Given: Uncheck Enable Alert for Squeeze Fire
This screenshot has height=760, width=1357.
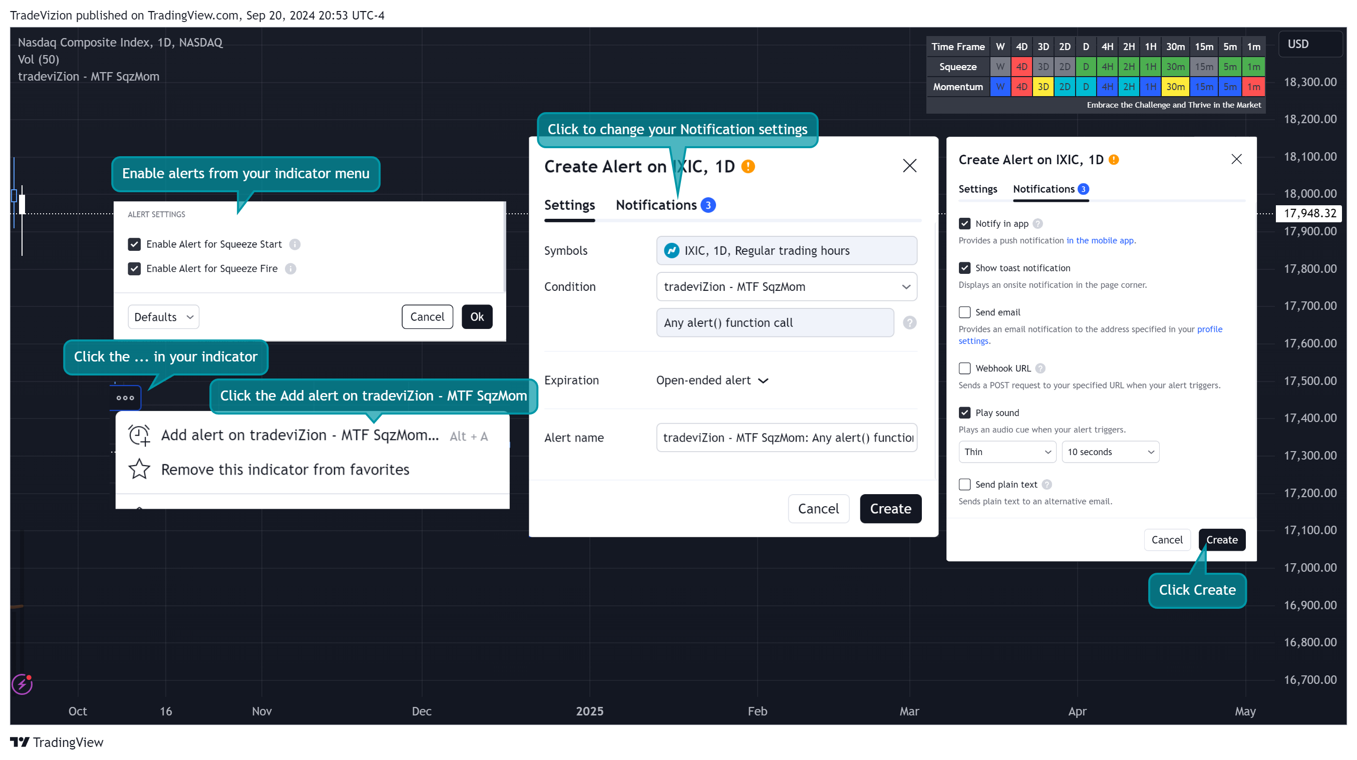Looking at the screenshot, I should pos(134,269).
